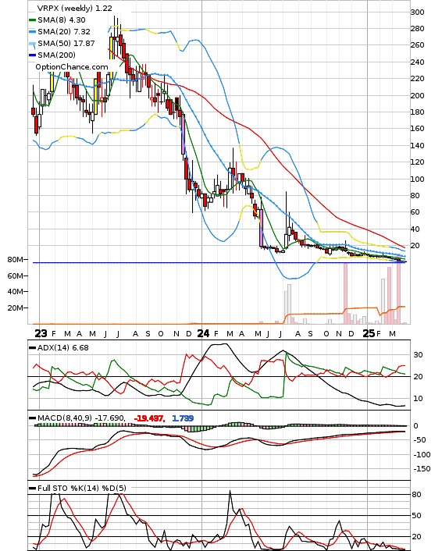Click the 100 price level axis label
This screenshot has height=551, width=442.
click(417, 180)
